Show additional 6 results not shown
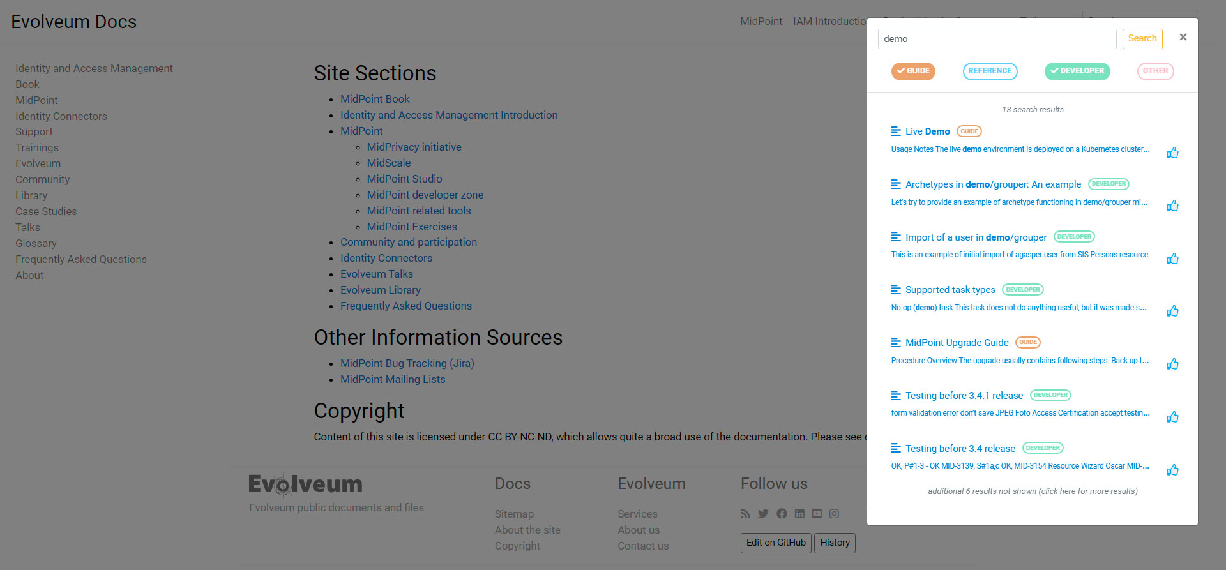The height and width of the screenshot is (570, 1226). (1033, 491)
